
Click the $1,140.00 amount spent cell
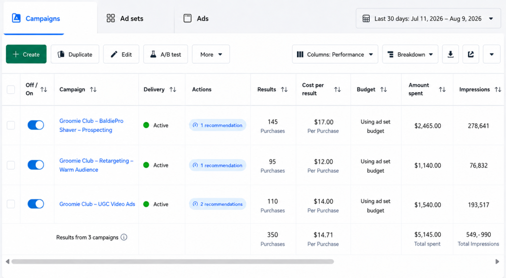(x=427, y=165)
